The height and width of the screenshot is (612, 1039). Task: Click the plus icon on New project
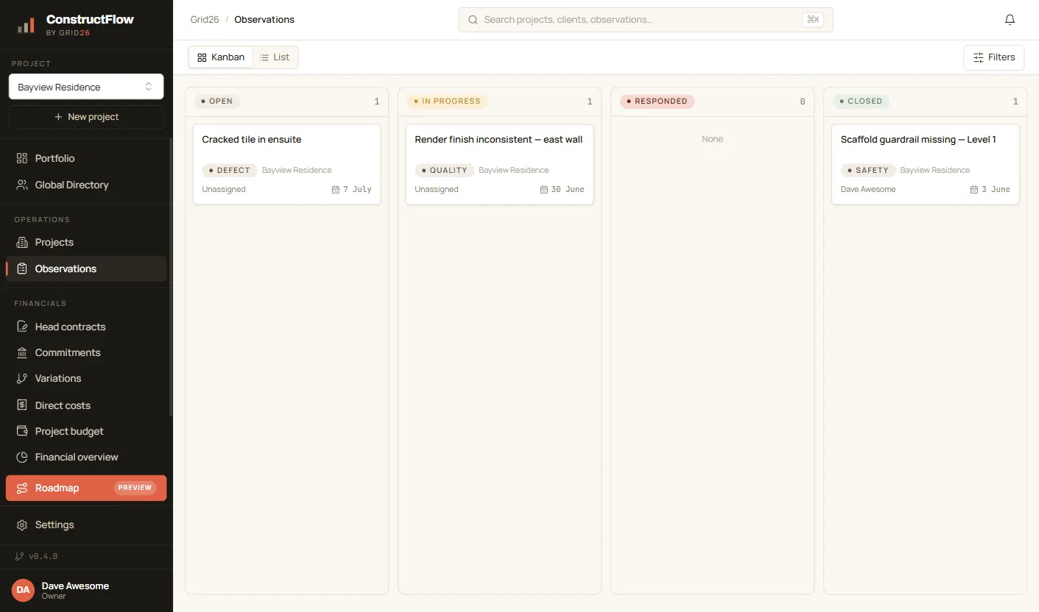[x=59, y=117]
